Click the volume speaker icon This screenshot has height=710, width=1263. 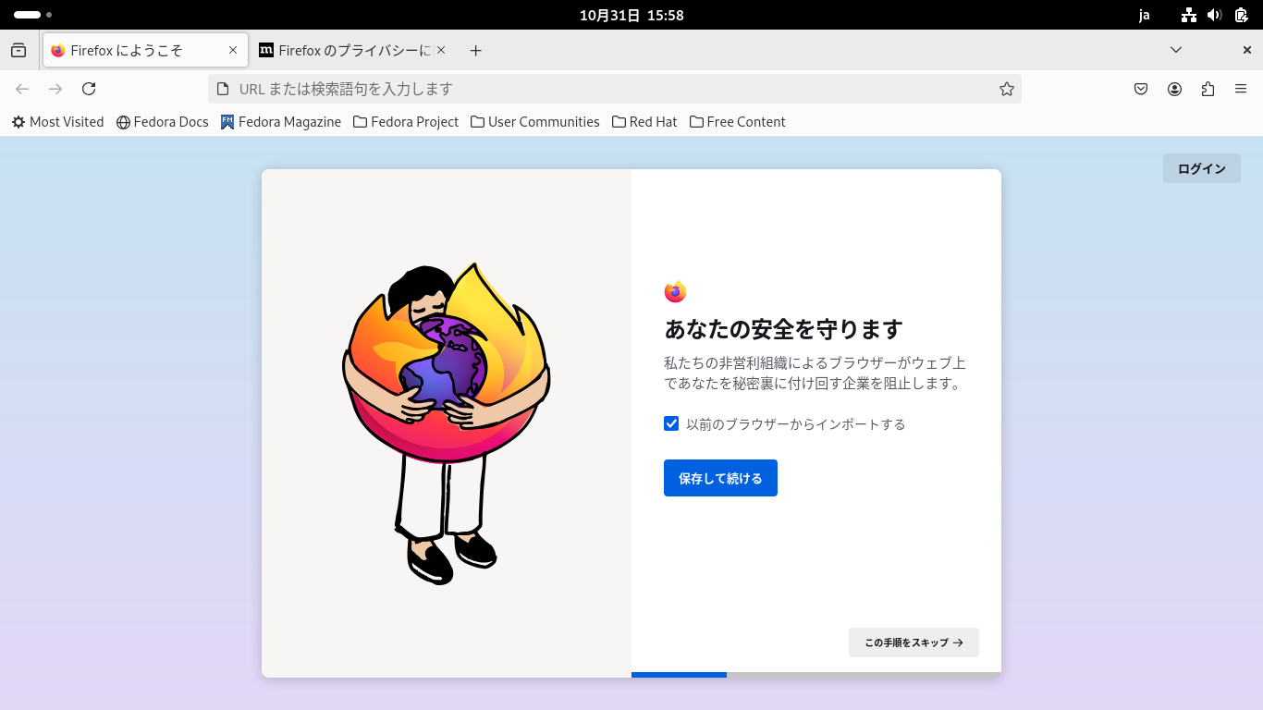(1215, 15)
